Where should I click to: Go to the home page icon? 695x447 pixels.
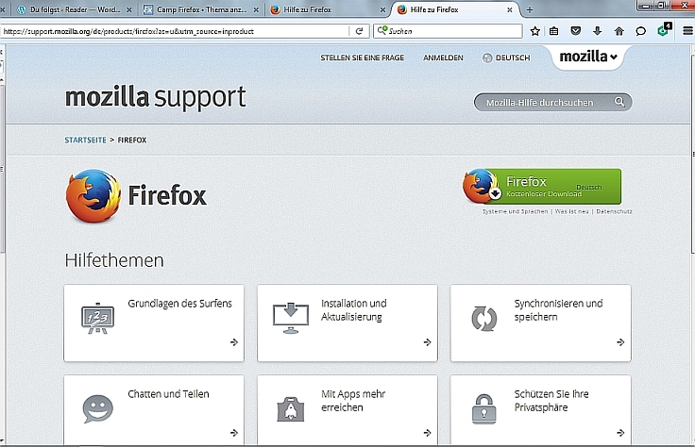(619, 31)
